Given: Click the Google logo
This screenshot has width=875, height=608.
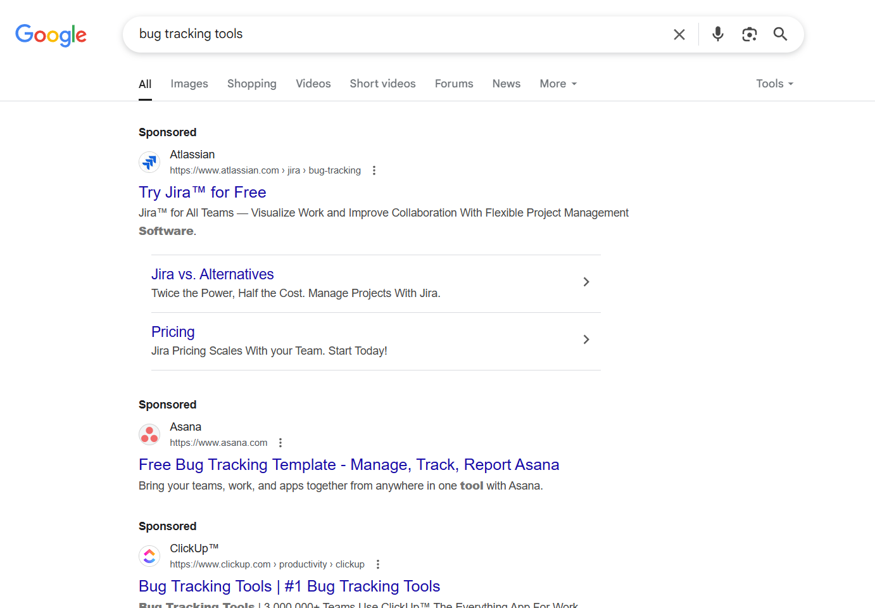Looking at the screenshot, I should click(x=51, y=35).
